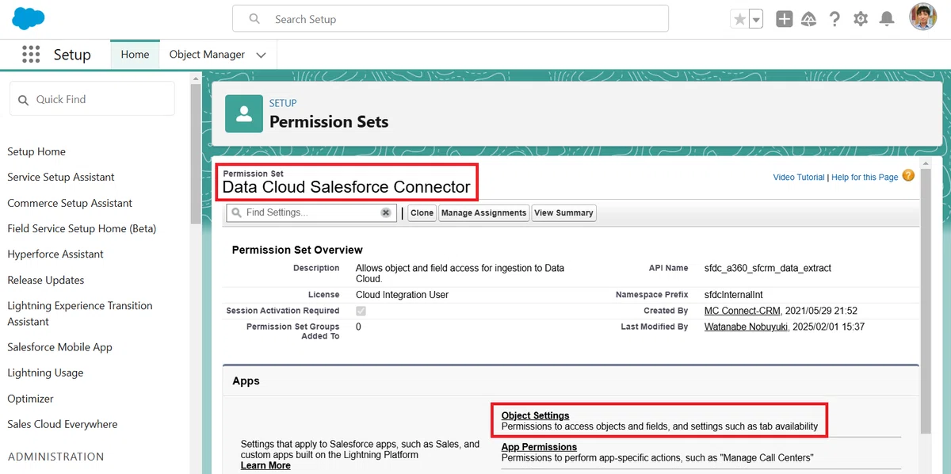This screenshot has width=951, height=474.
Task: Open Service Setup Assistant
Action: (61, 177)
